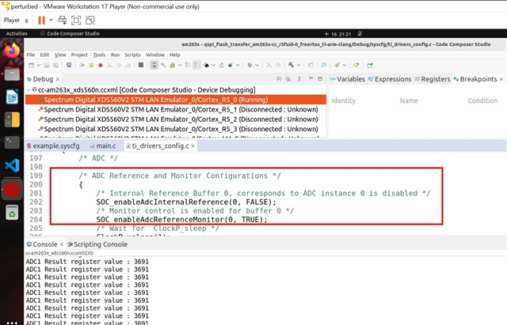Screen dimensions: 507x325
Task: Click line number 199 in editor
Action: pyautogui.click(x=36, y=176)
